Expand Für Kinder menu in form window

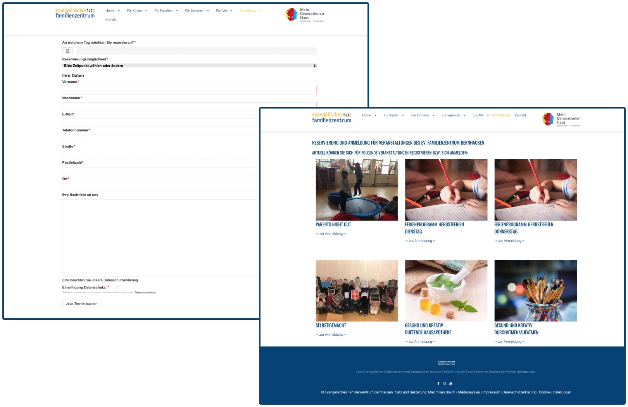tap(137, 10)
